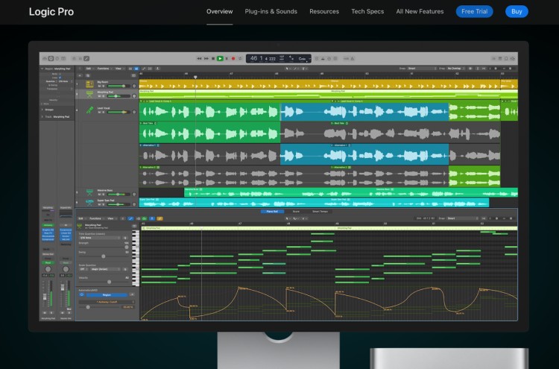Screen dimensions: 559x369
Task: Select the Piano Roll editor tab
Action: coord(272,212)
